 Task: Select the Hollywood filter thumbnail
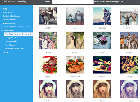[x=102, y=16]
